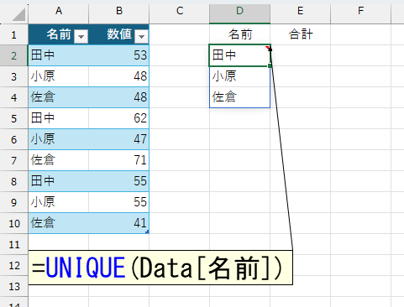Click cell A2 containing 田中
Image resolution: width=404 pixels, height=307 pixels.
(x=59, y=55)
